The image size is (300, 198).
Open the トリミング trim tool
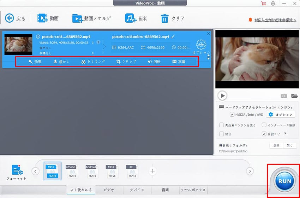(x=93, y=62)
